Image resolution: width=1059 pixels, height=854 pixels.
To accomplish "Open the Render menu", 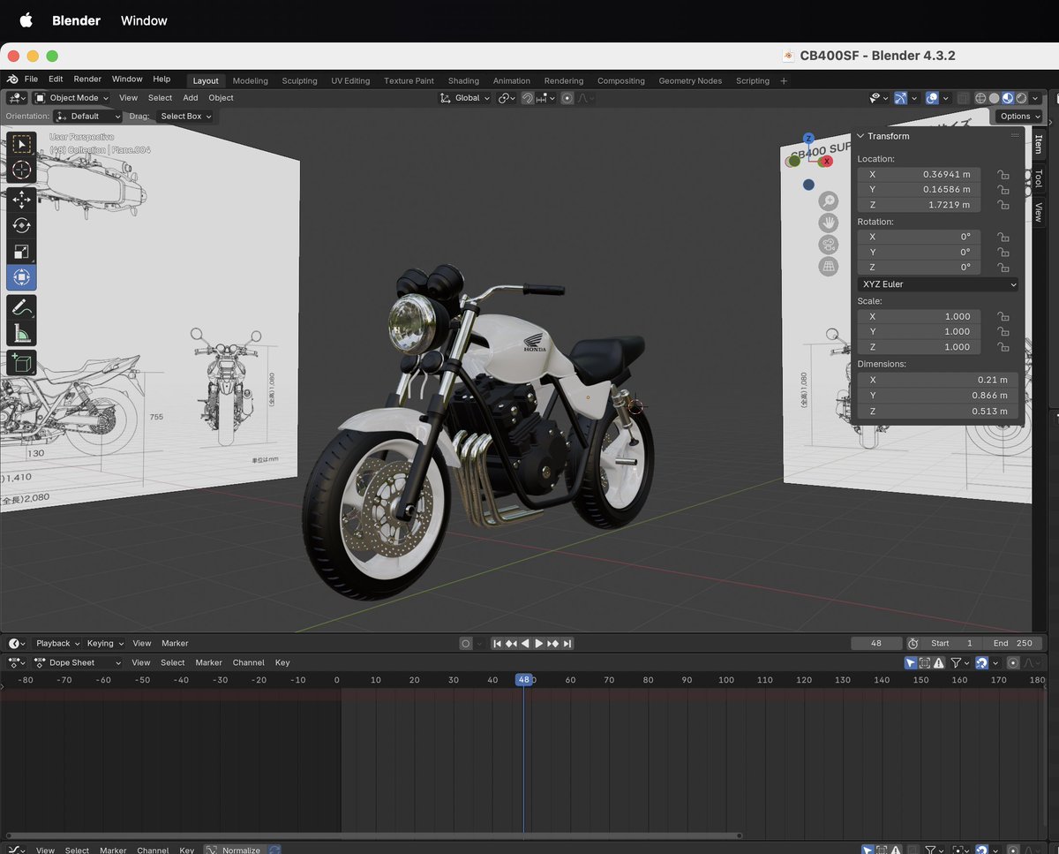I will coord(87,79).
